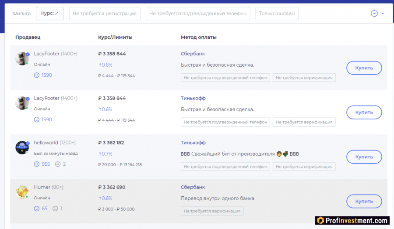
Task: Toggle 'Не требуется подтвержденный телефон' top filter
Action: (198, 14)
